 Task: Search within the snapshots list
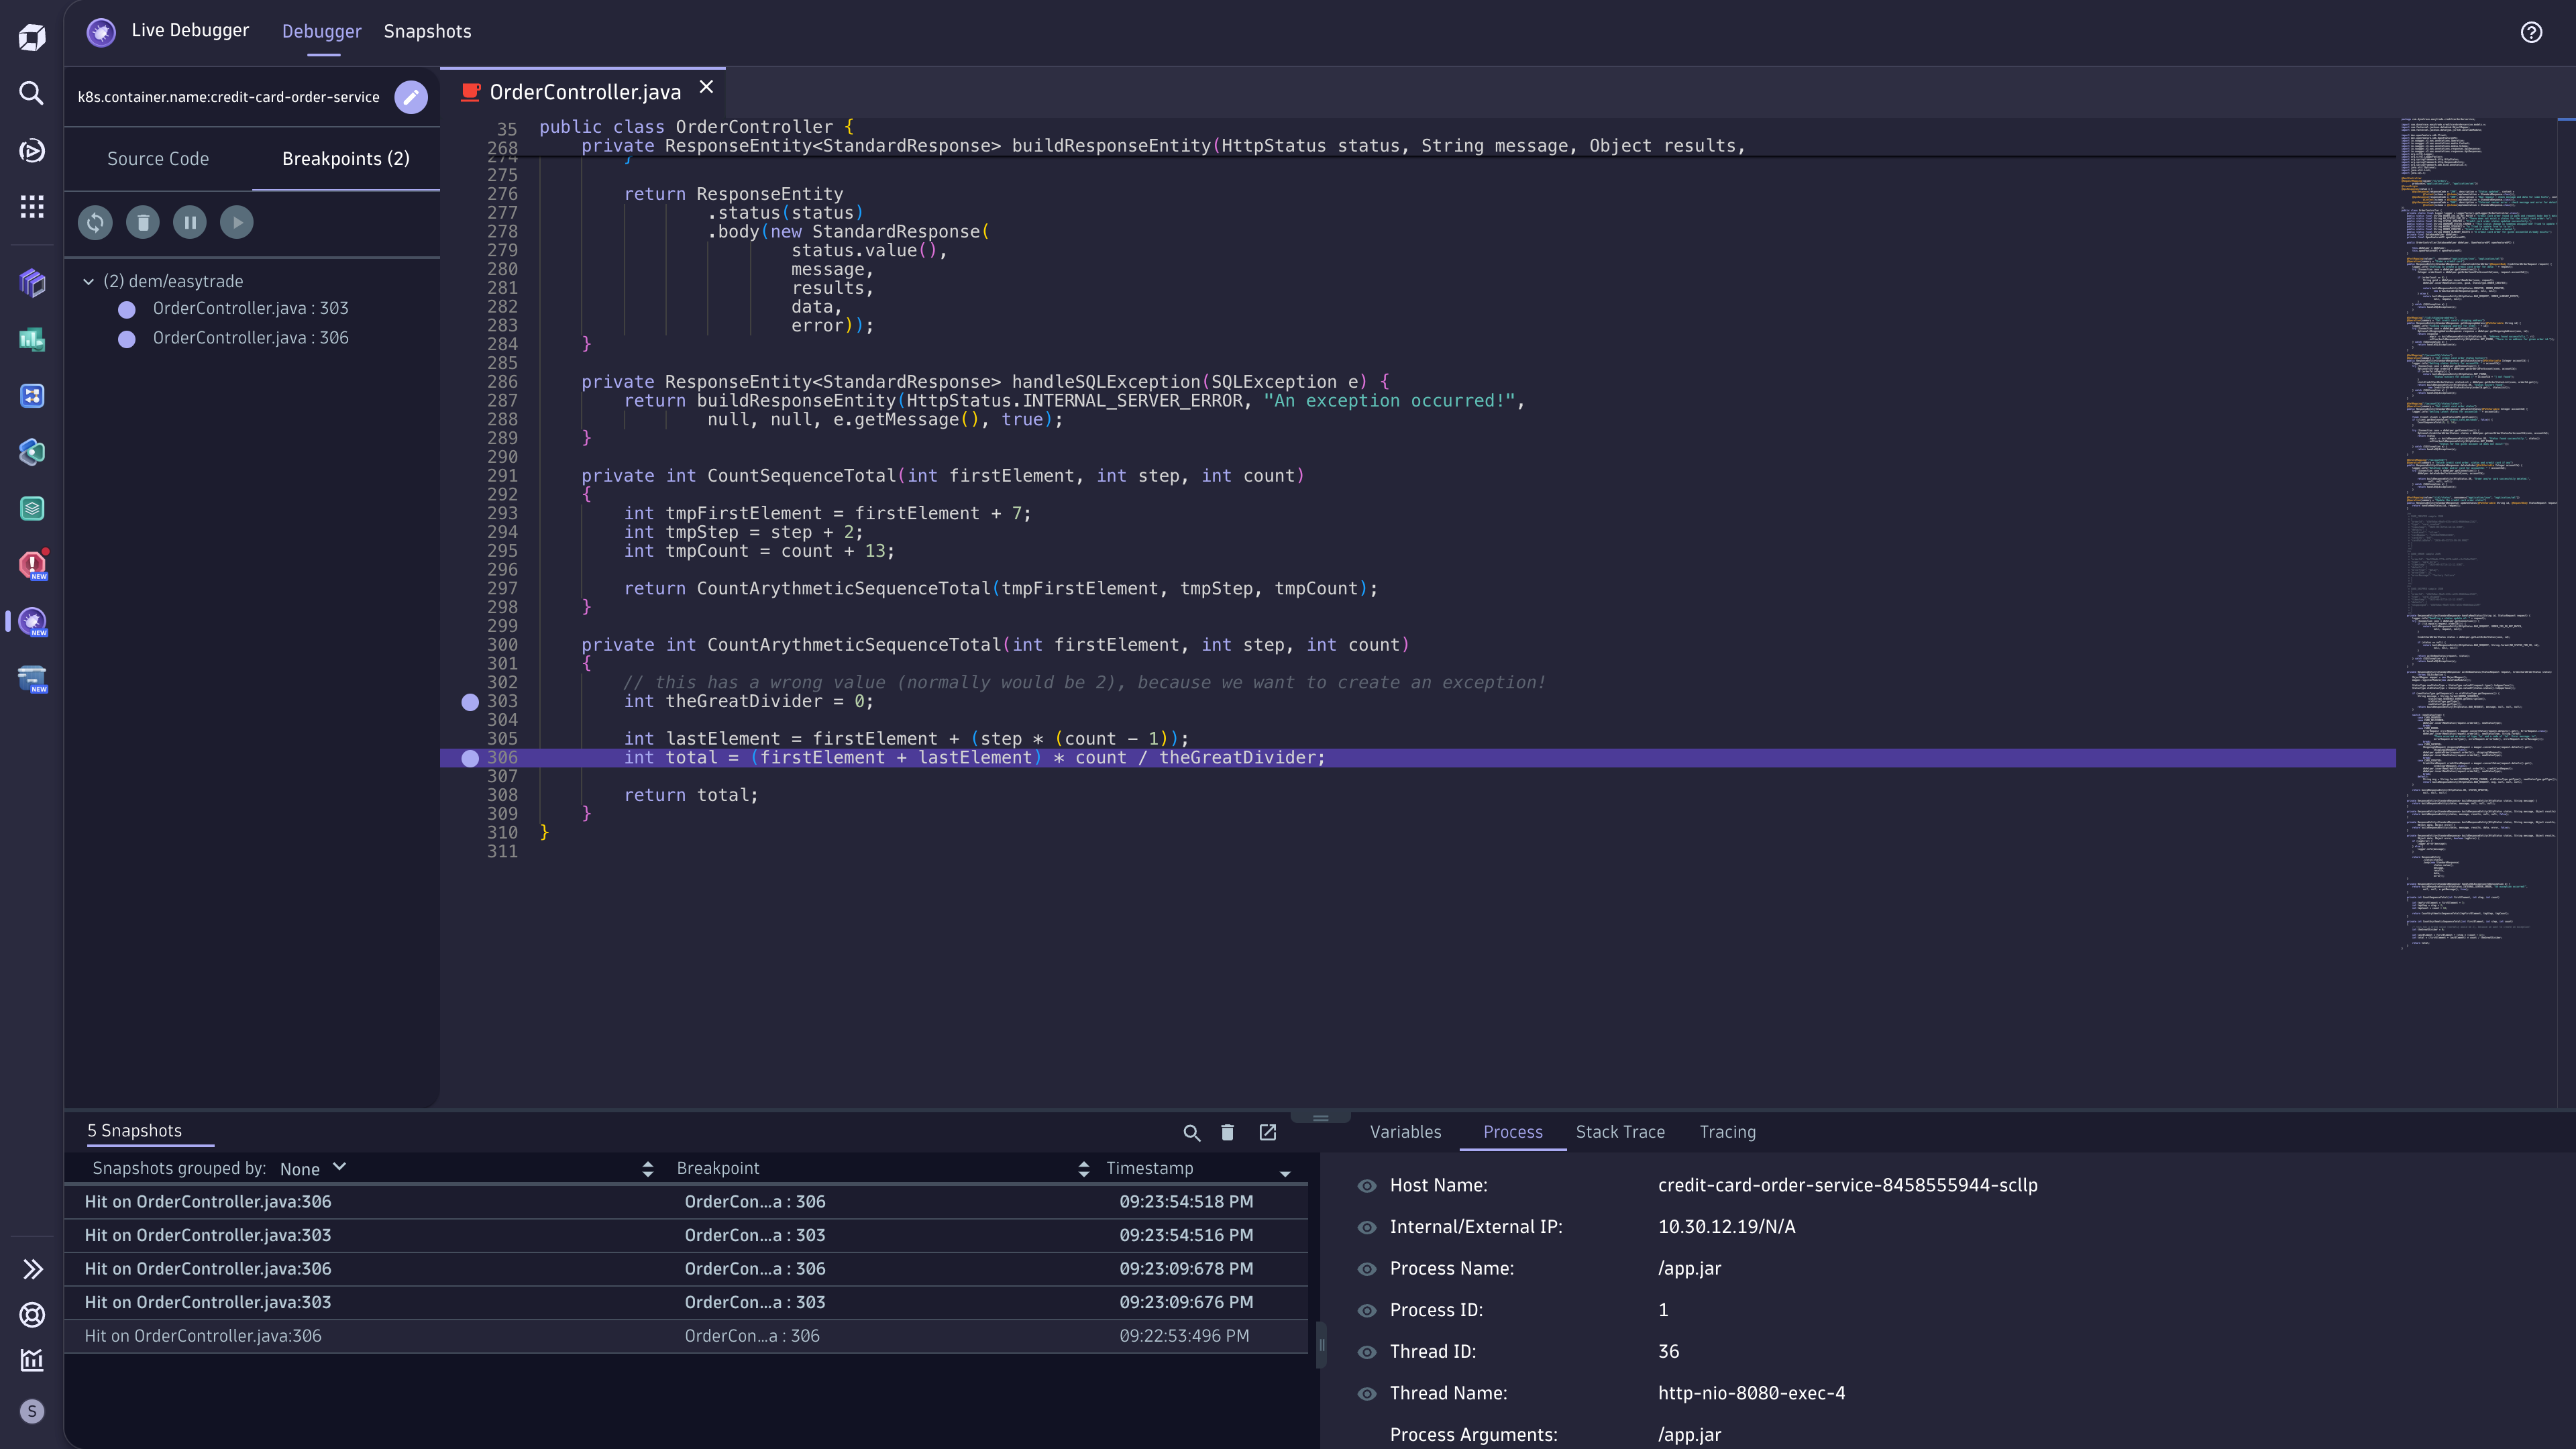(x=1191, y=1133)
